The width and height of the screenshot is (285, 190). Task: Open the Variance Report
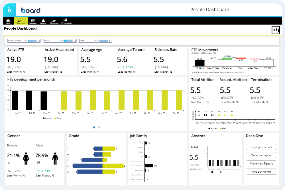point(261,155)
